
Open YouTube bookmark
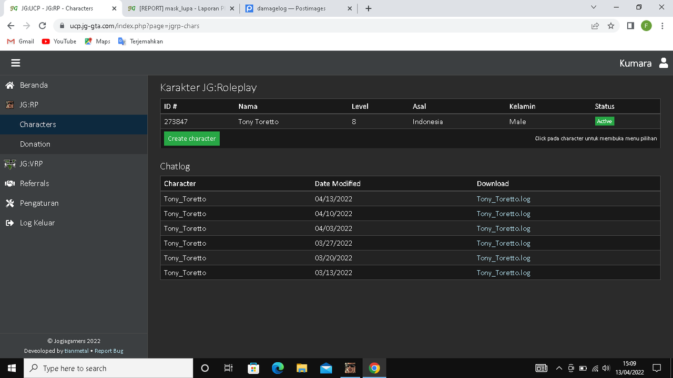click(59, 41)
